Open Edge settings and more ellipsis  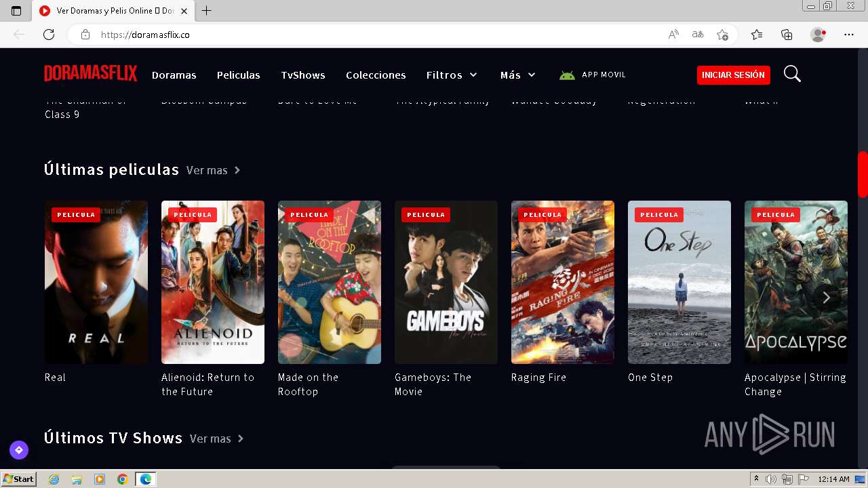click(849, 35)
